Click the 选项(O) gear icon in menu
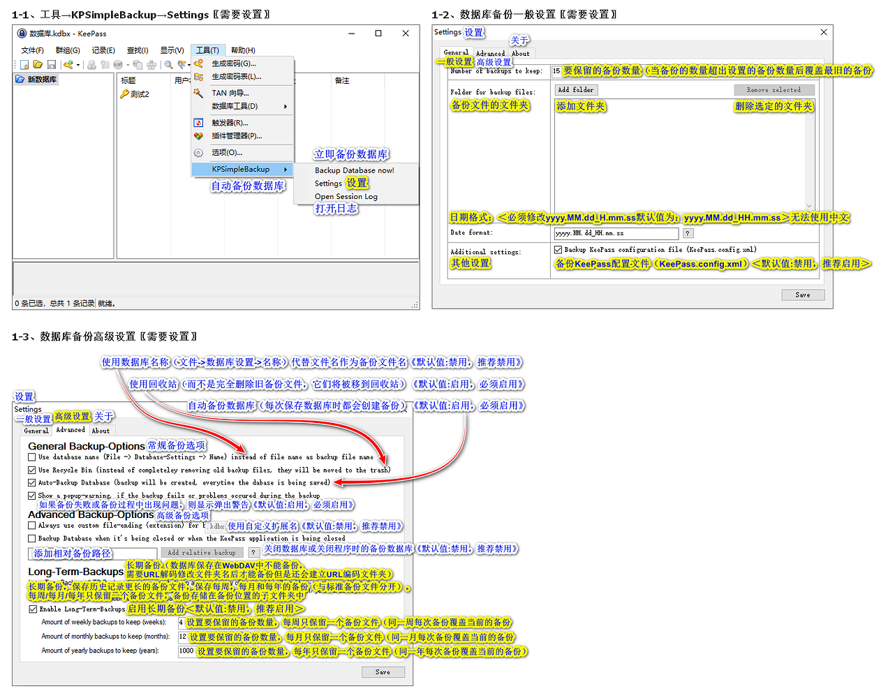 (198, 152)
